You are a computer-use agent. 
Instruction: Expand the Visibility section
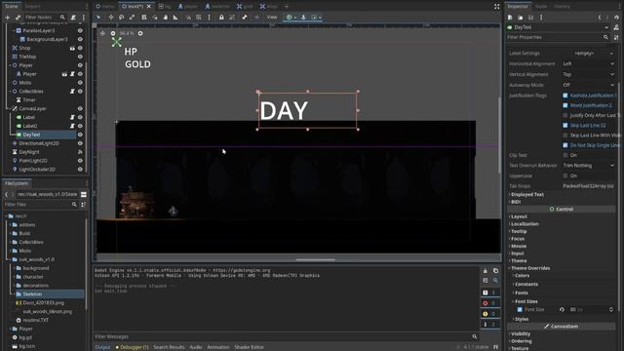(x=520, y=333)
